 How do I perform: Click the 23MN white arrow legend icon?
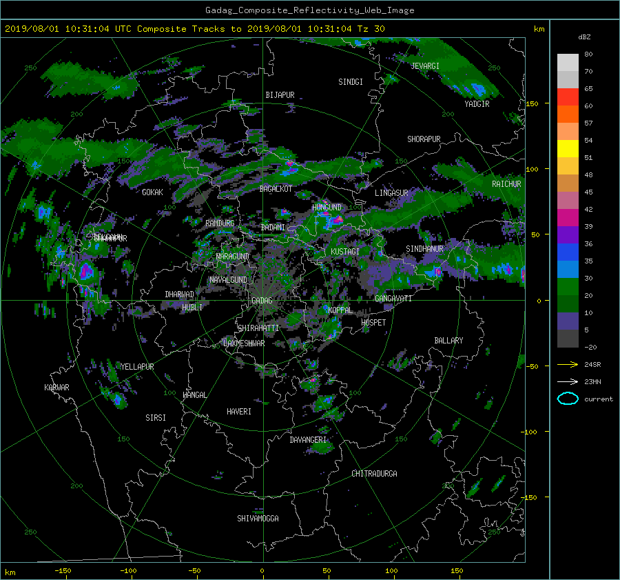(x=568, y=381)
